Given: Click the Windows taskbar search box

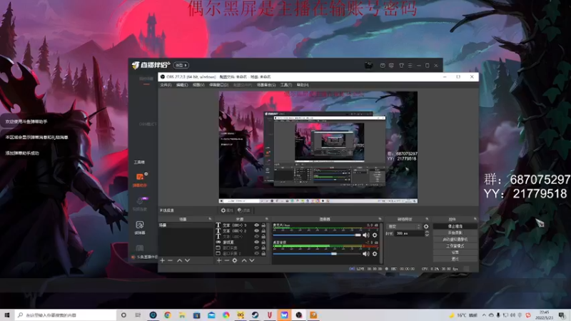Looking at the screenshot, I should (66, 315).
